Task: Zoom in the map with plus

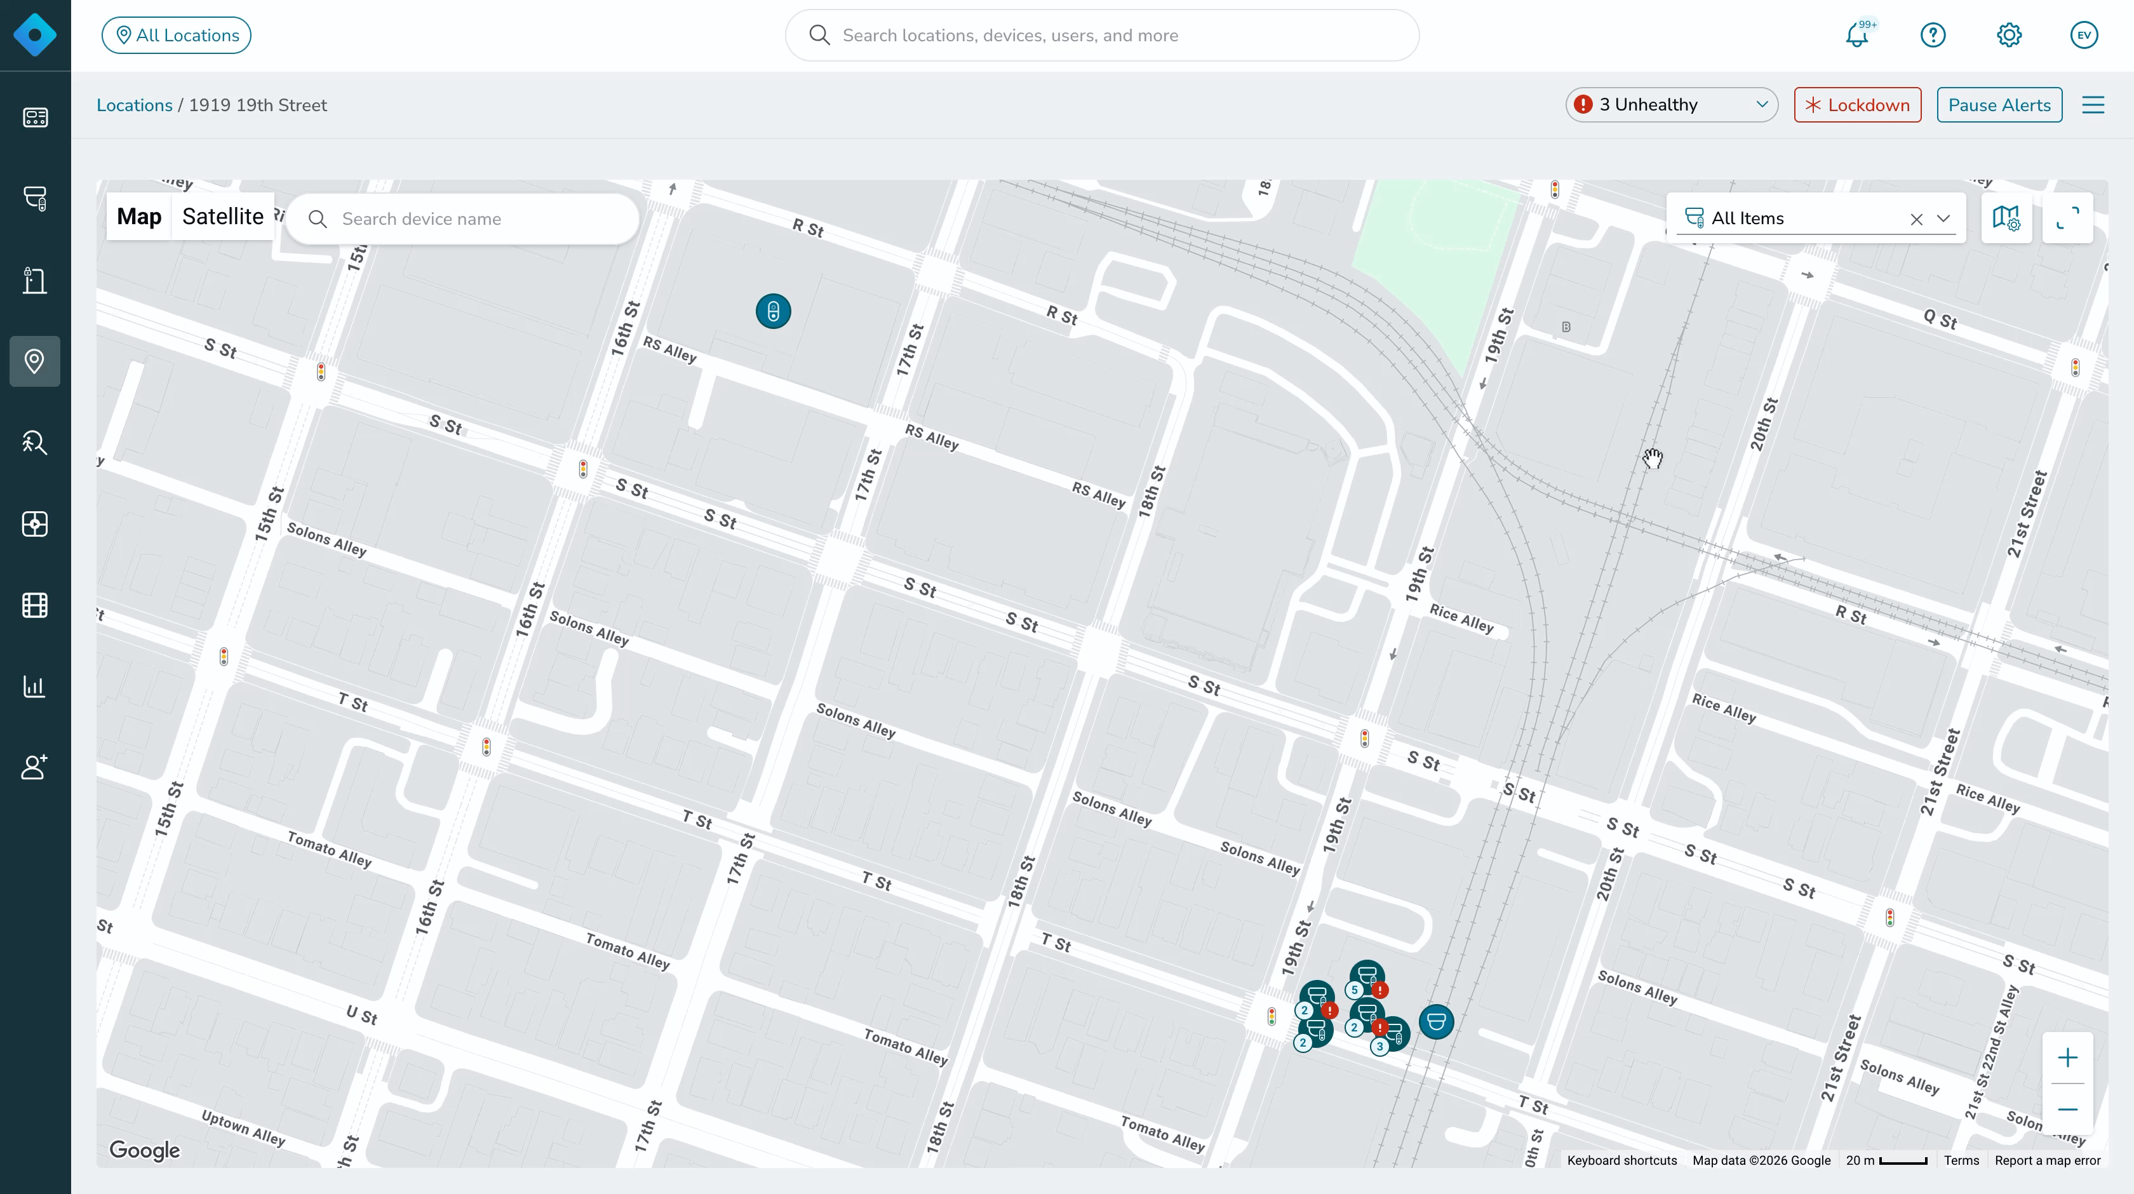Action: click(2068, 1058)
